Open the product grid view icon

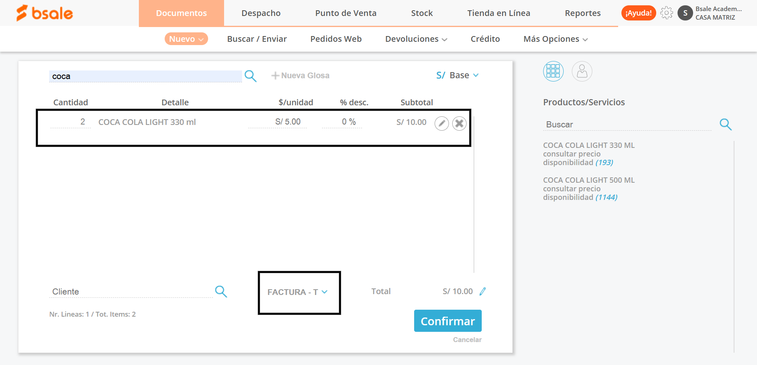point(553,71)
